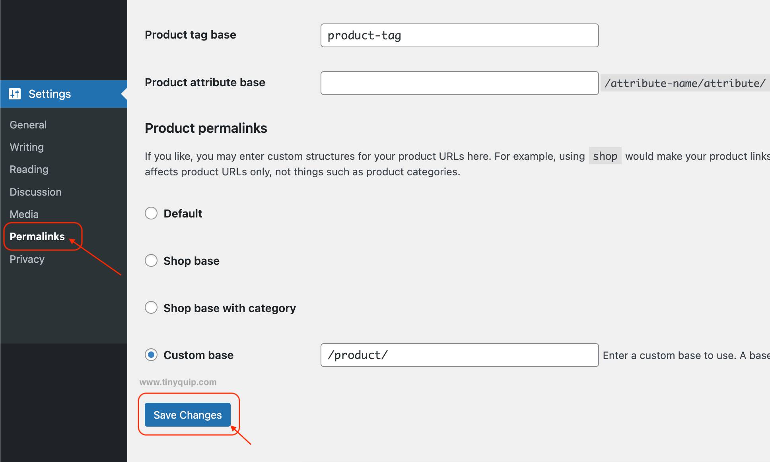The image size is (770, 462).
Task: Click the Settings sliders icon in sidebar
Action: click(15, 94)
